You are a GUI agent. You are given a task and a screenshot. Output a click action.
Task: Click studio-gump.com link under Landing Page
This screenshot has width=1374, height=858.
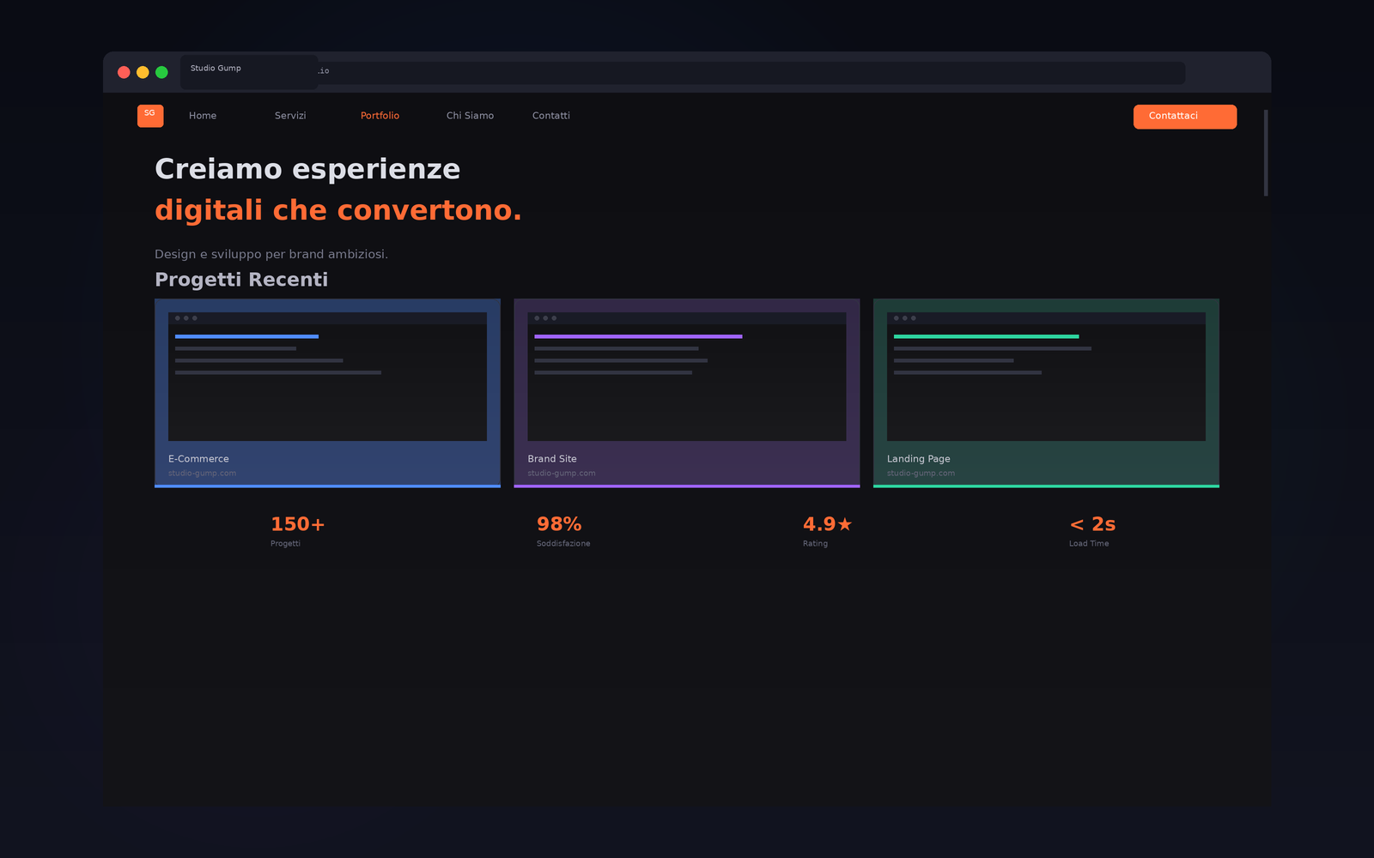[x=921, y=474]
